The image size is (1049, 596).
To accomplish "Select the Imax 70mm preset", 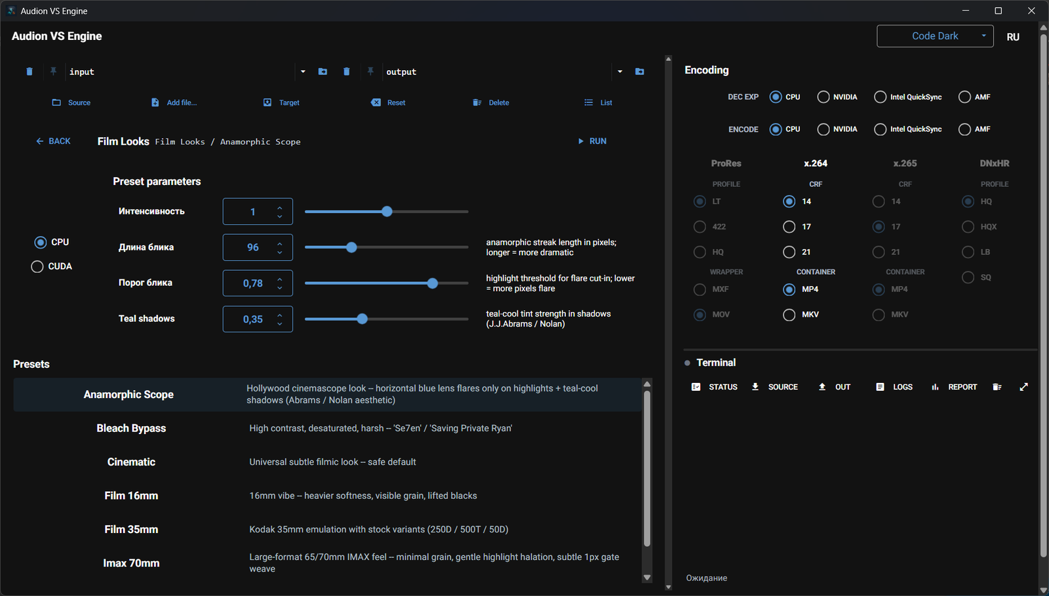I will pyautogui.click(x=327, y=563).
